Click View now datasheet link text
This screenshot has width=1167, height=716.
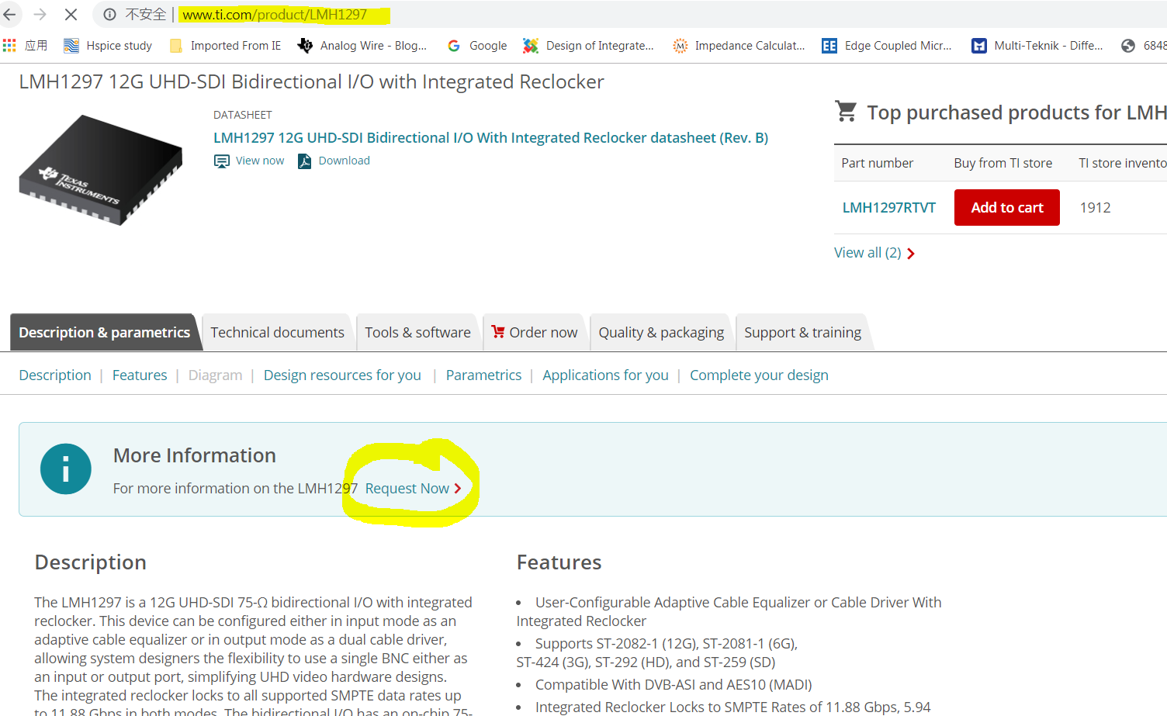(x=260, y=161)
